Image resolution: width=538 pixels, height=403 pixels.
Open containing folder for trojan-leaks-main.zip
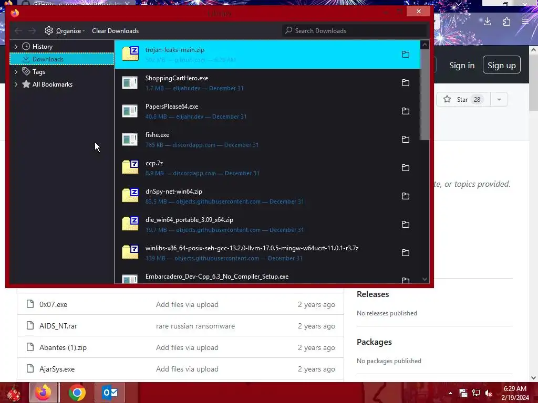click(x=405, y=55)
